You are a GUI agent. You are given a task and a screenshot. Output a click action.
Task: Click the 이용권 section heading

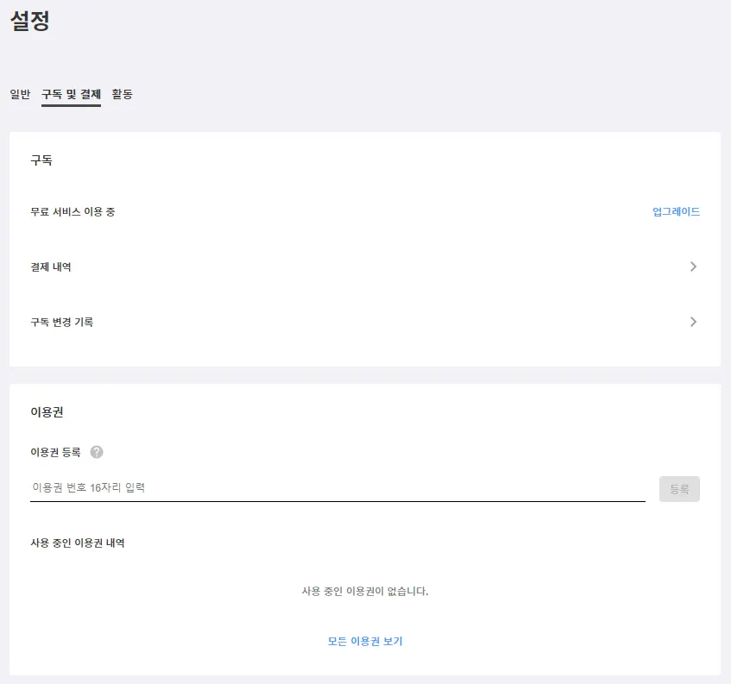pyautogui.click(x=47, y=412)
